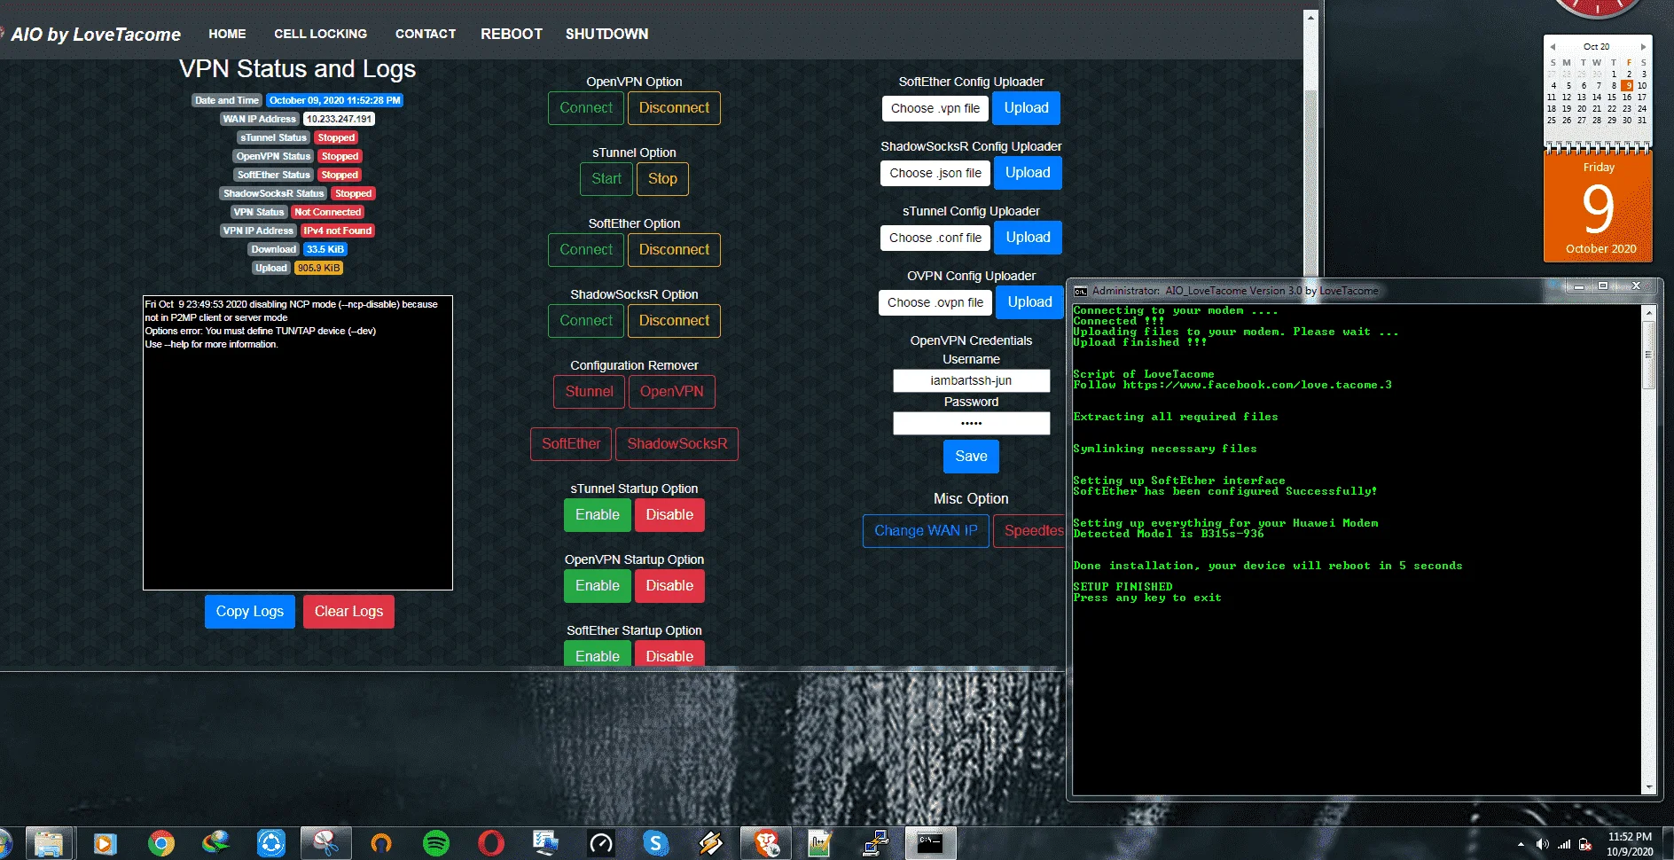Go to next month in calendar gadget
1674x860 pixels.
pos(1643,47)
